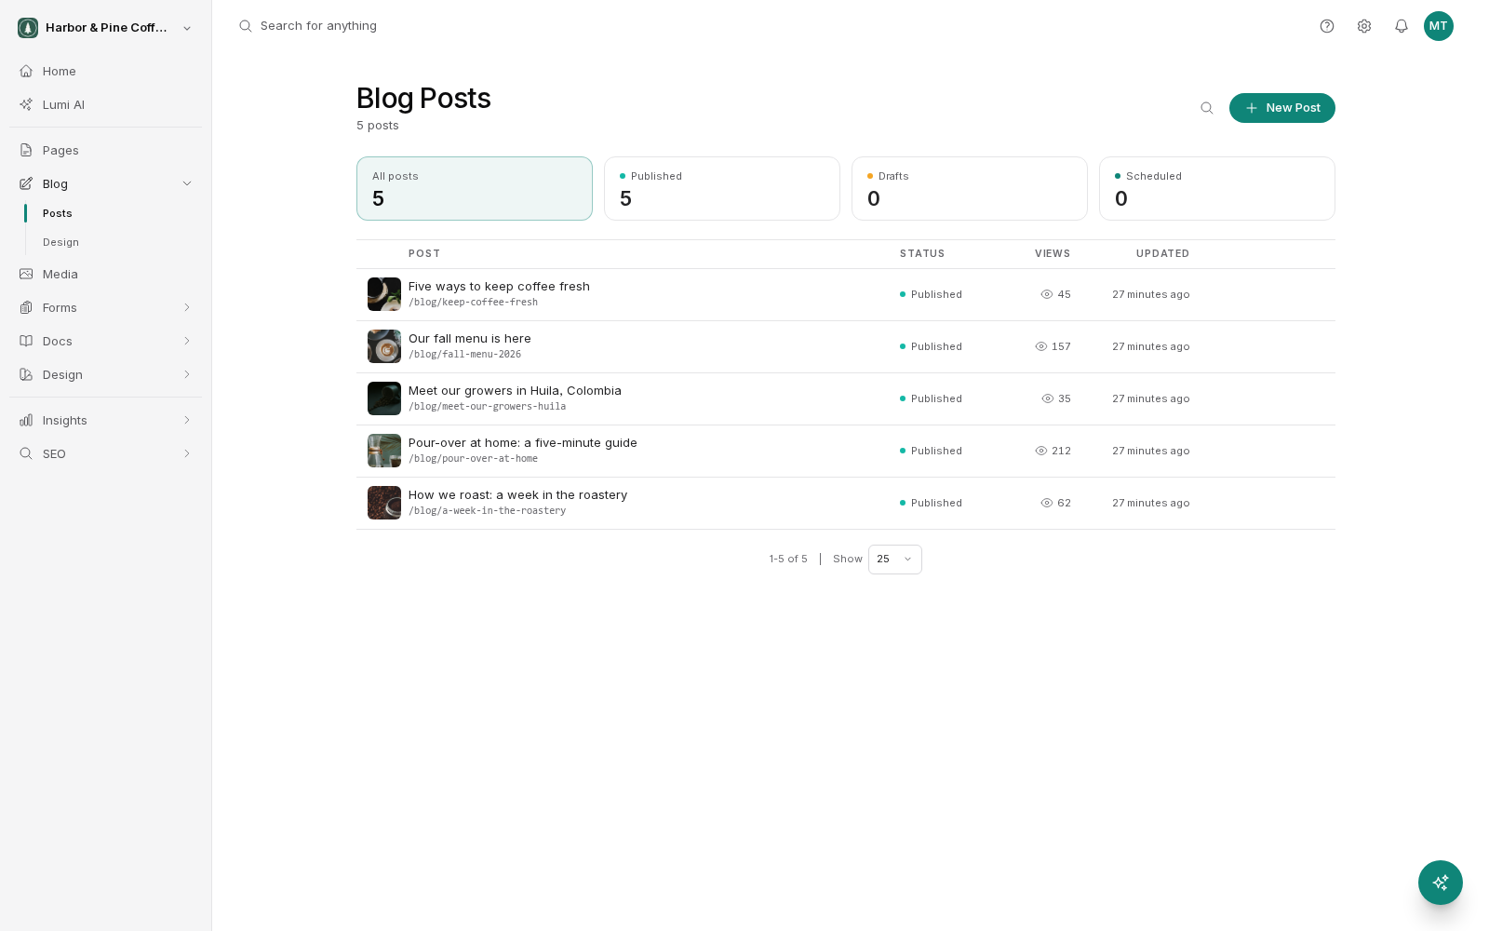The width and height of the screenshot is (1489, 931).
Task: Click the POST column header
Action: point(424,253)
